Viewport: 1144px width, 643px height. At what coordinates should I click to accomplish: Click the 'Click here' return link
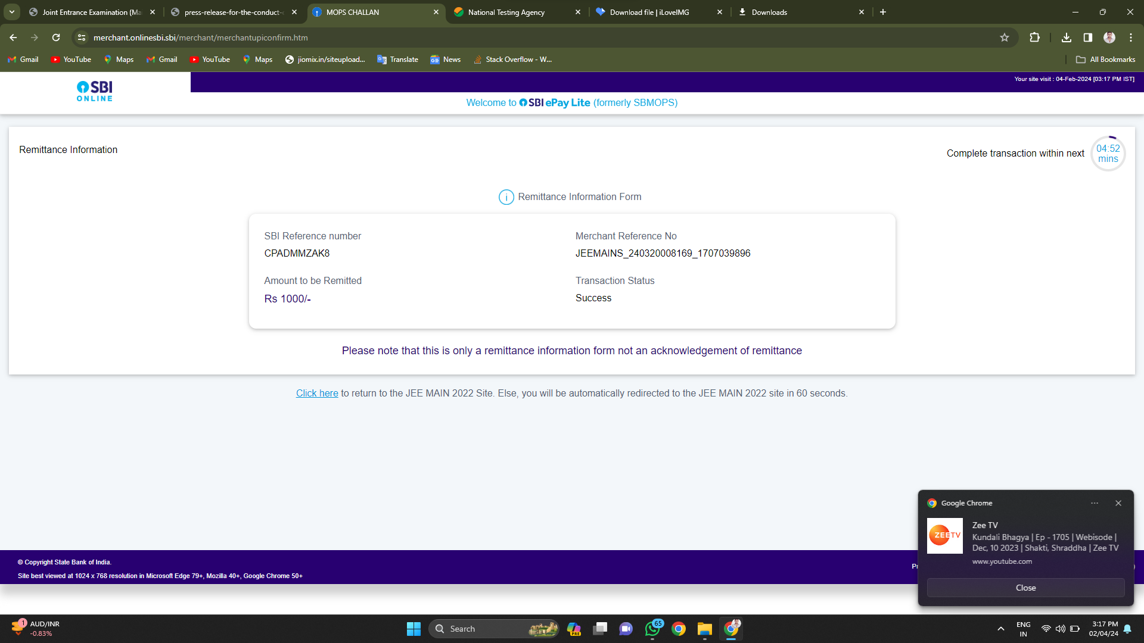coord(317,394)
